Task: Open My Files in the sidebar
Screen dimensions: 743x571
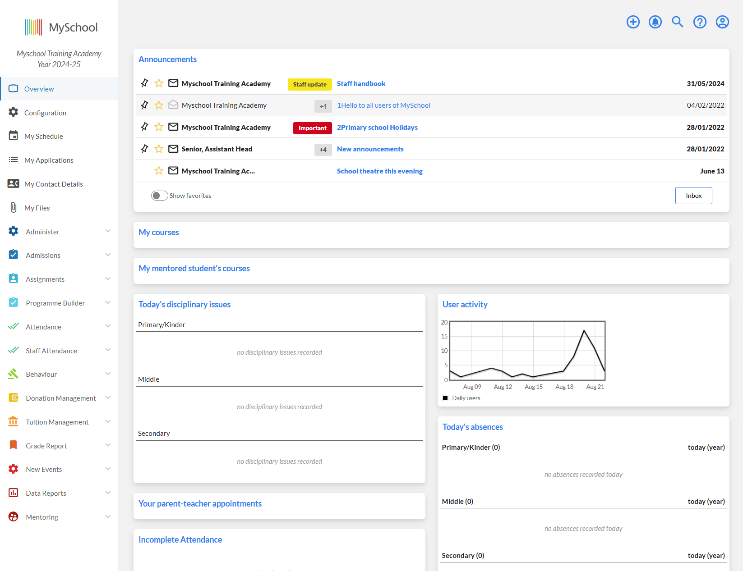Action: tap(36, 208)
